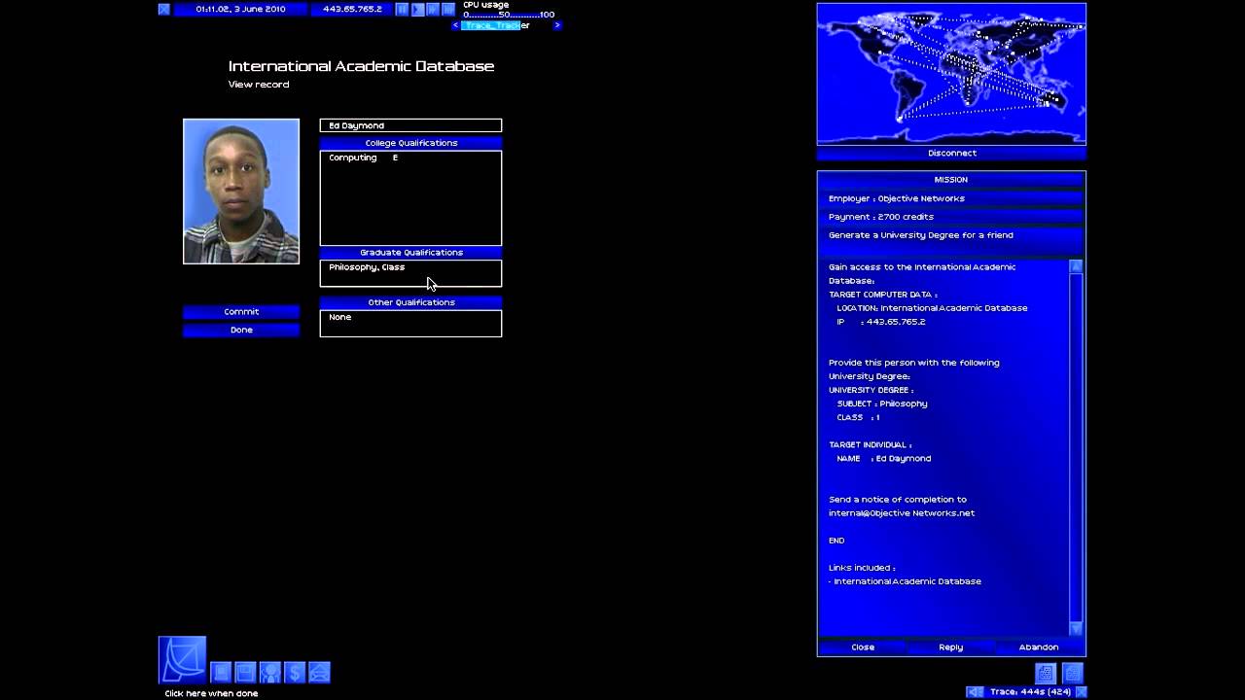Click SUBJECT : Philosophy line in mission
1245x700 pixels.
coord(882,403)
